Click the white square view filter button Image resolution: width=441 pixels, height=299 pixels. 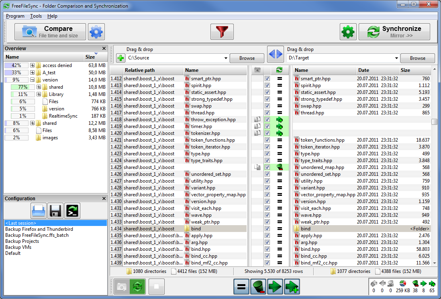(x=157, y=287)
